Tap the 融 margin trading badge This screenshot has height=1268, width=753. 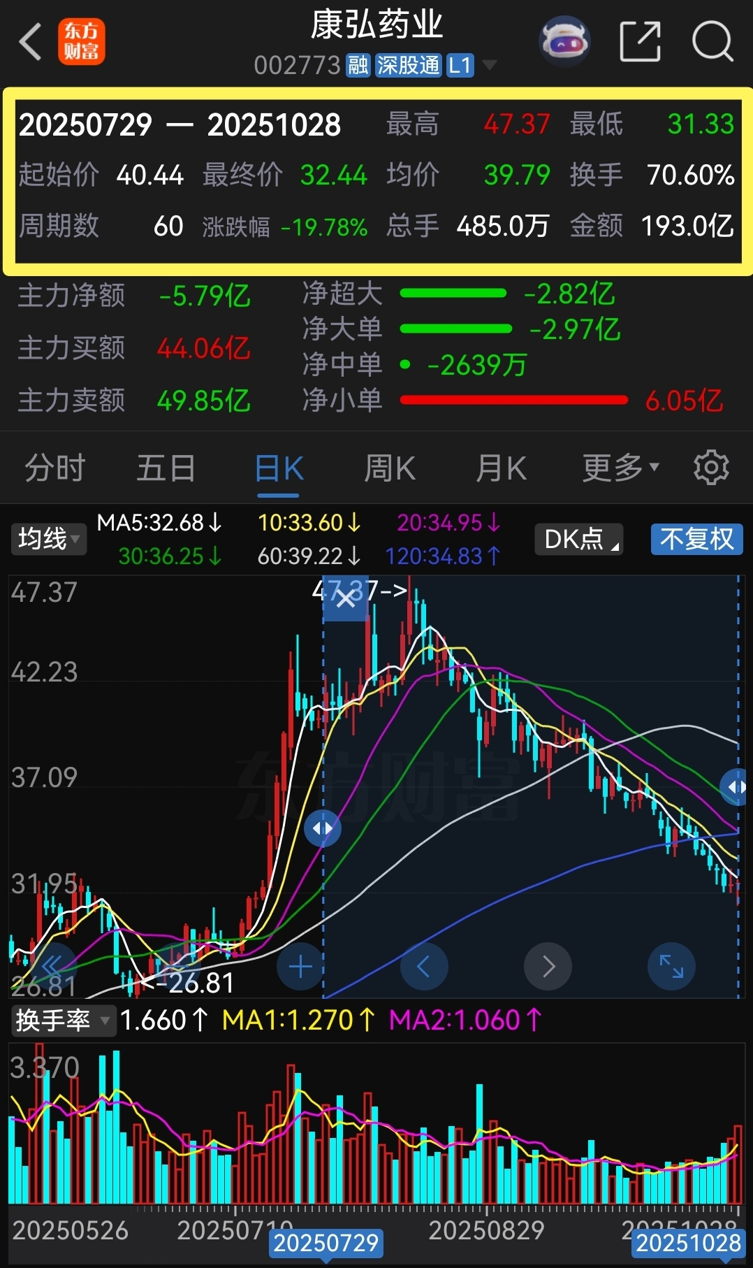(358, 66)
